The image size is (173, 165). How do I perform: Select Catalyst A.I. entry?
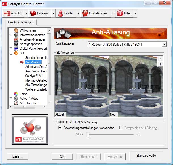(34, 76)
